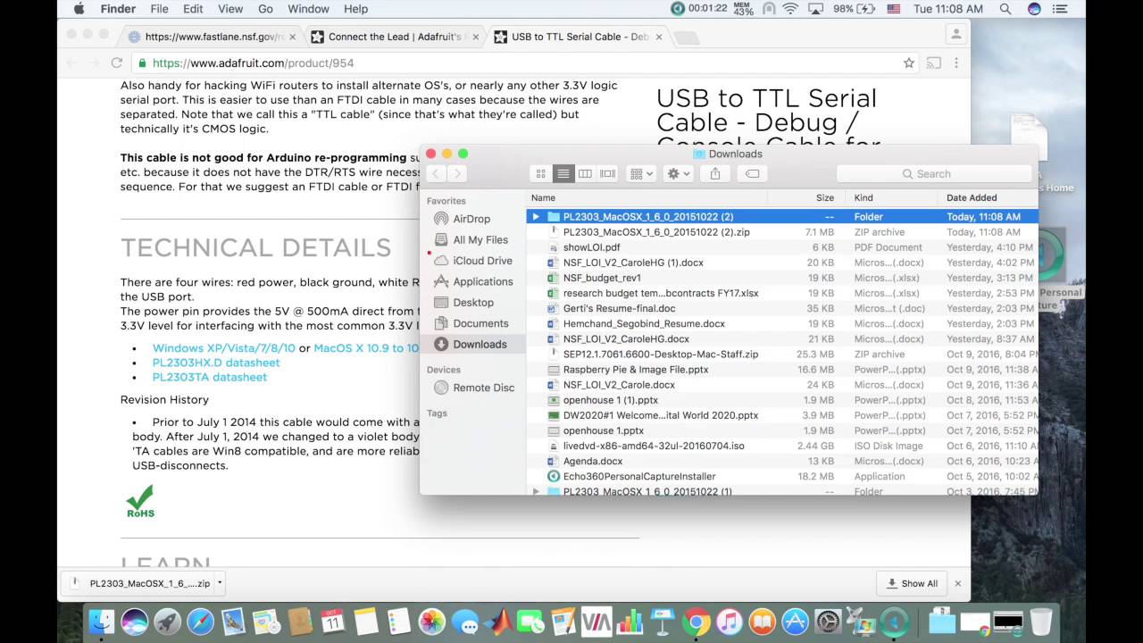Select showLOI.pdf file

click(781, 247)
